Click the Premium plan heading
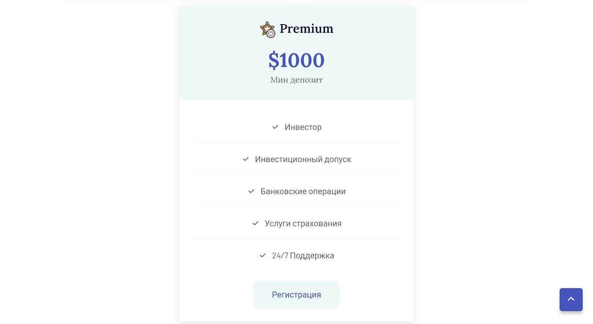The height and width of the screenshot is (324, 593). tap(307, 29)
